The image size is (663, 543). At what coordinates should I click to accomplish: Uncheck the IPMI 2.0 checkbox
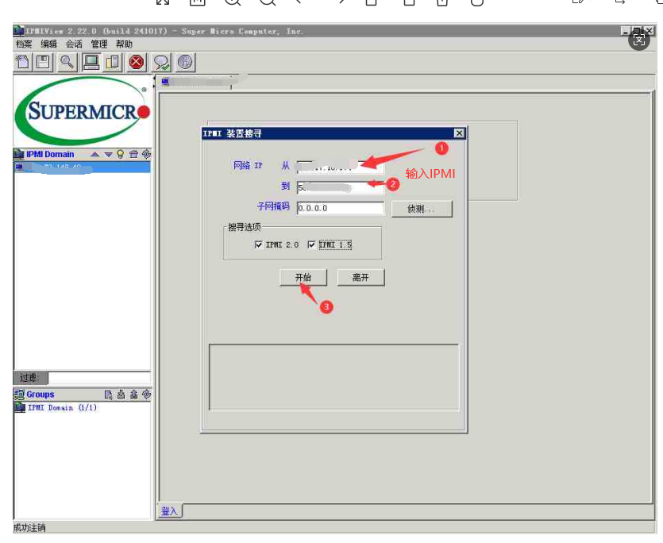point(259,245)
